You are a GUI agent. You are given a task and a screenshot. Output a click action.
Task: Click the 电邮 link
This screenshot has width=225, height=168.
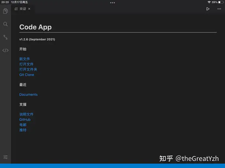coord(23,125)
